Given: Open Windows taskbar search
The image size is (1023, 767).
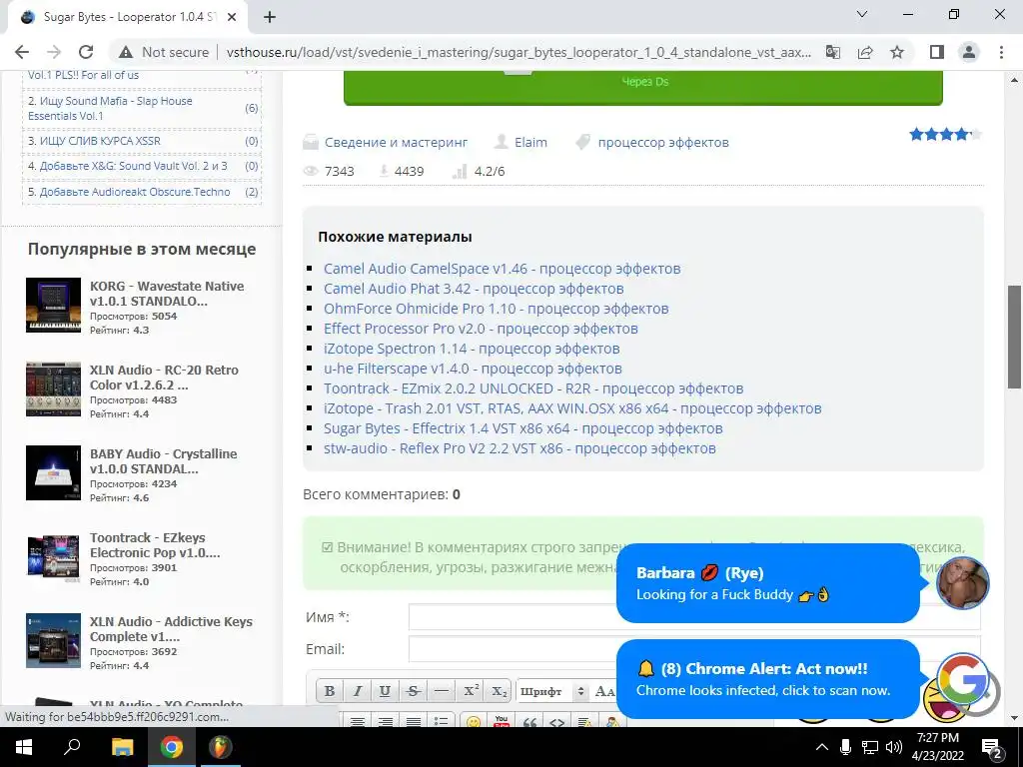Looking at the screenshot, I should point(72,747).
